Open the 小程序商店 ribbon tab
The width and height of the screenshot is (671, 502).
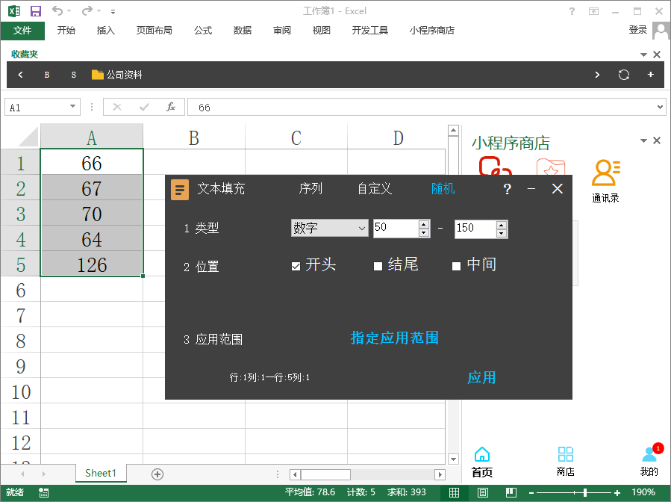432,31
